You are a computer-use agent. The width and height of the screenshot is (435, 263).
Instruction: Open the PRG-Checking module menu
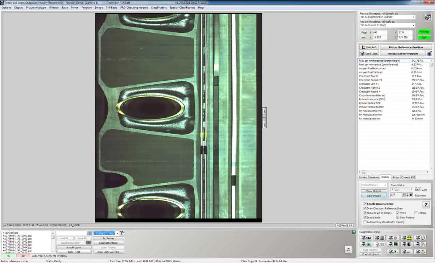[134, 7]
